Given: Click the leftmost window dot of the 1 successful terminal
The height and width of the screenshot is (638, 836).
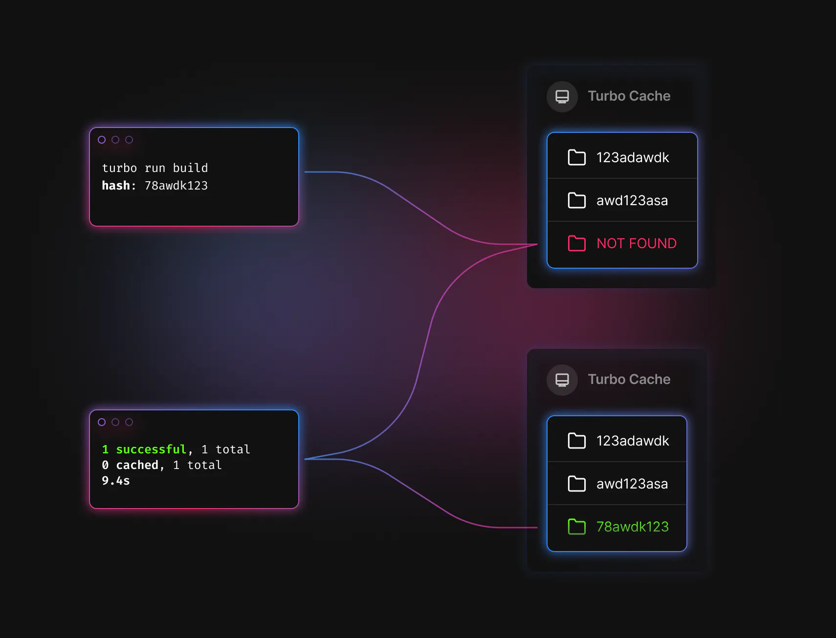Looking at the screenshot, I should [102, 422].
